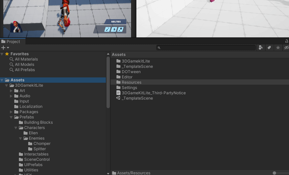Viewport: 289px width, 175px height.
Task: Collapse the Favorites section
Action: click(2, 54)
